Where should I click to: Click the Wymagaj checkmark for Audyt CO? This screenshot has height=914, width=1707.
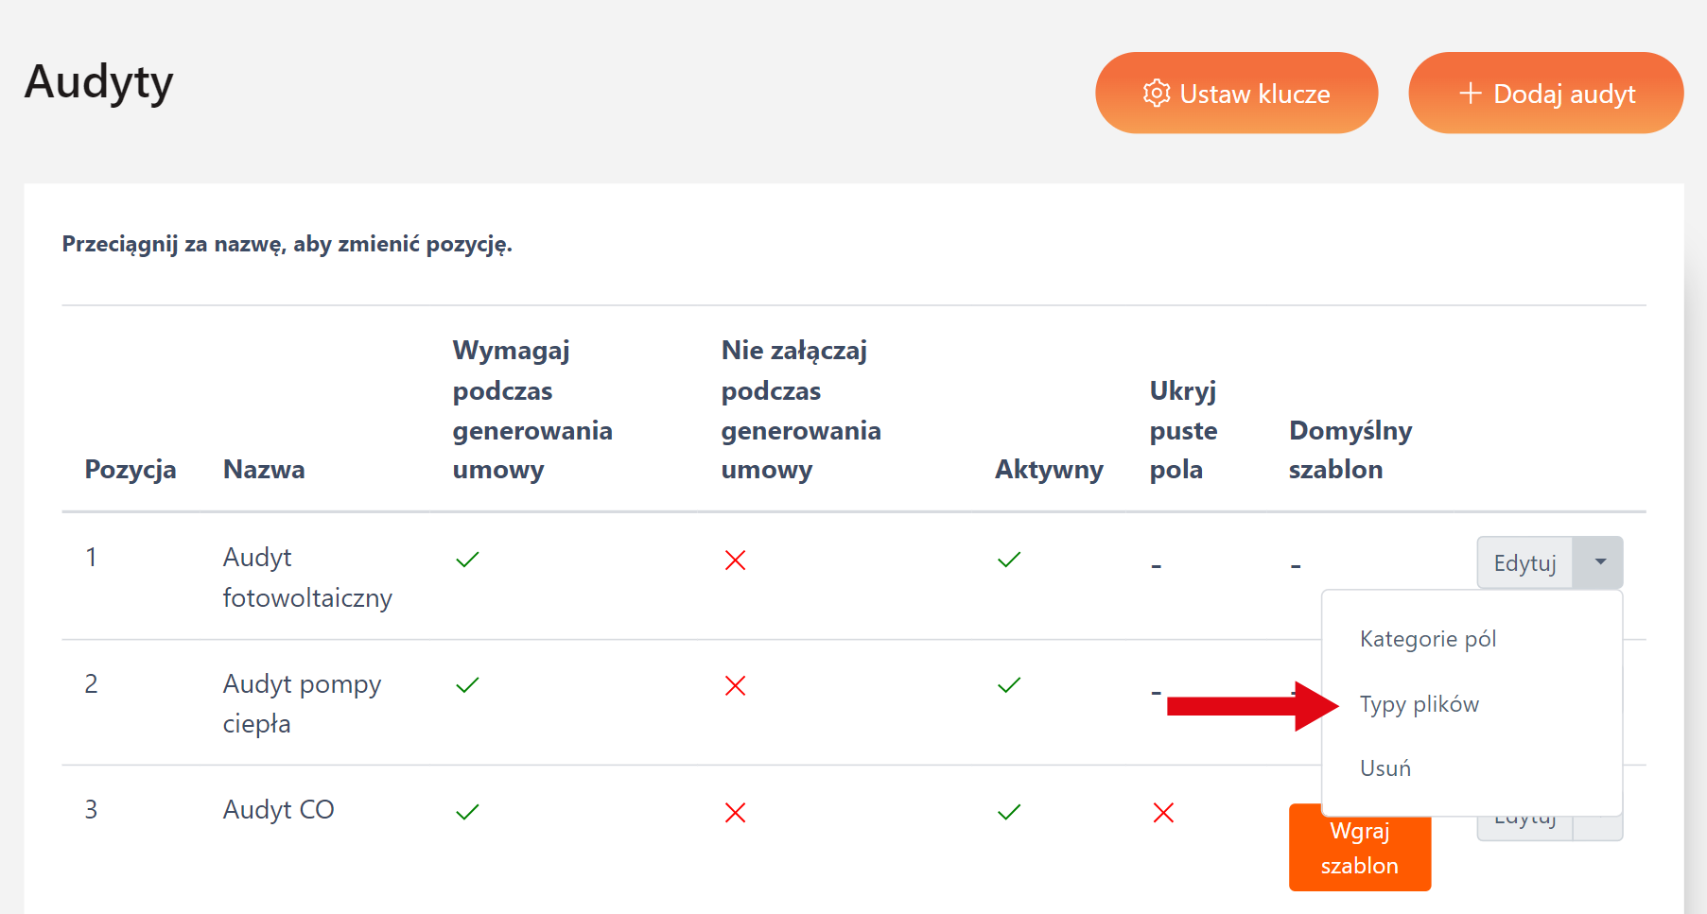click(467, 812)
